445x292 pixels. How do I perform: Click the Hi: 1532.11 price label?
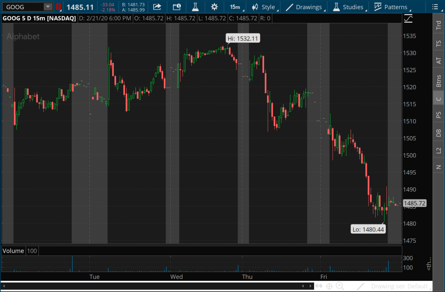[243, 38]
